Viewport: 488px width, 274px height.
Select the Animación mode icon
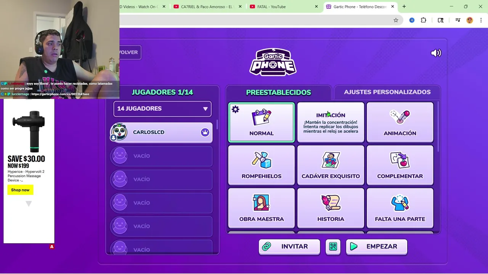tap(400, 117)
